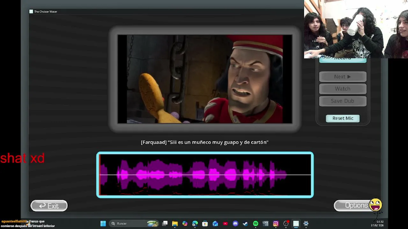Switch to The Choicer Voicer taskbar icon

(x=296, y=224)
